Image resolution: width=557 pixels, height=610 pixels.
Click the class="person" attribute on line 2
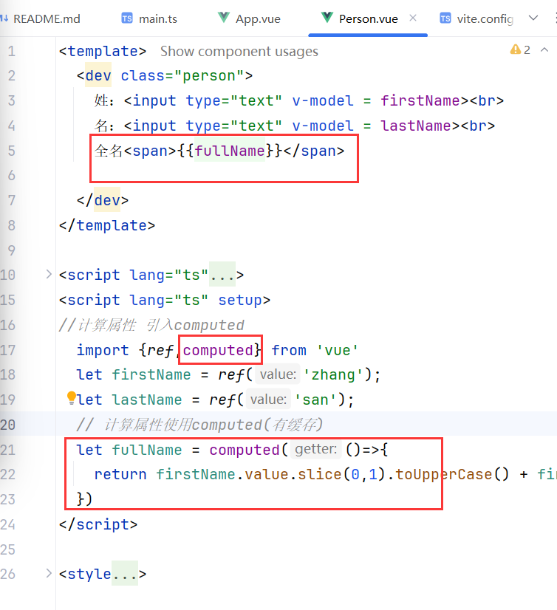(182, 76)
